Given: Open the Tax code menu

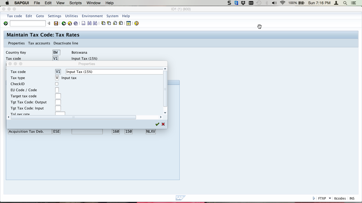Looking at the screenshot, I should tap(14, 16).
